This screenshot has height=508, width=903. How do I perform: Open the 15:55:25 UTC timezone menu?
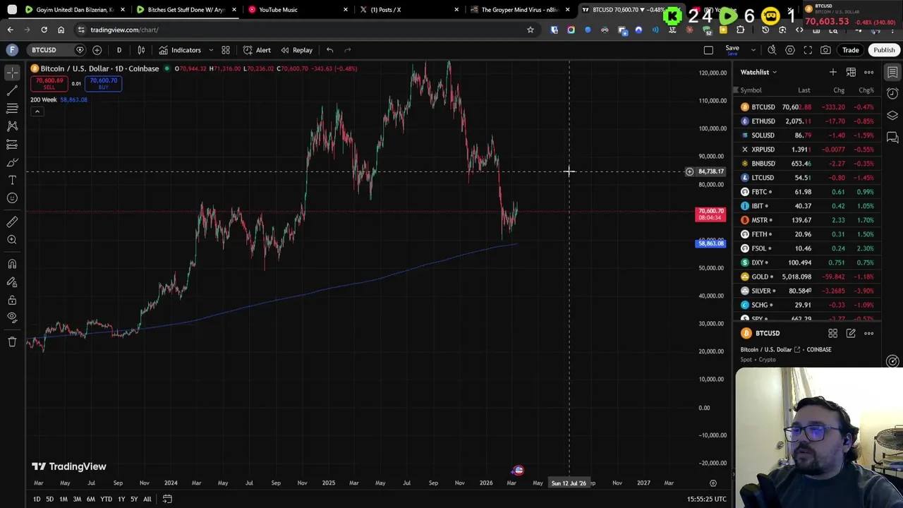pyautogui.click(x=706, y=499)
